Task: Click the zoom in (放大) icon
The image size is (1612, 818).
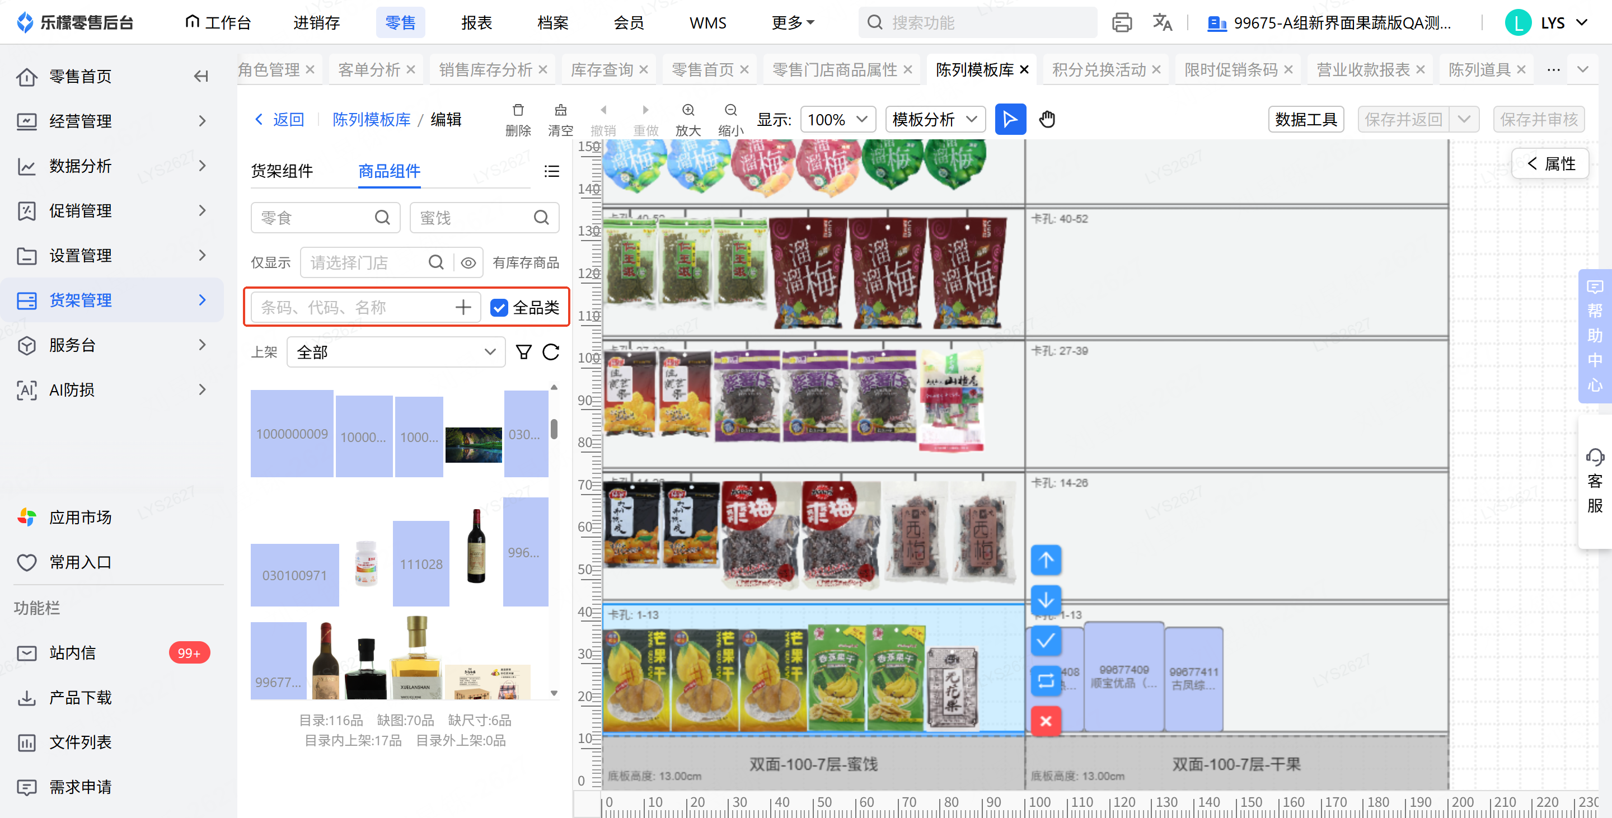Action: (688, 110)
